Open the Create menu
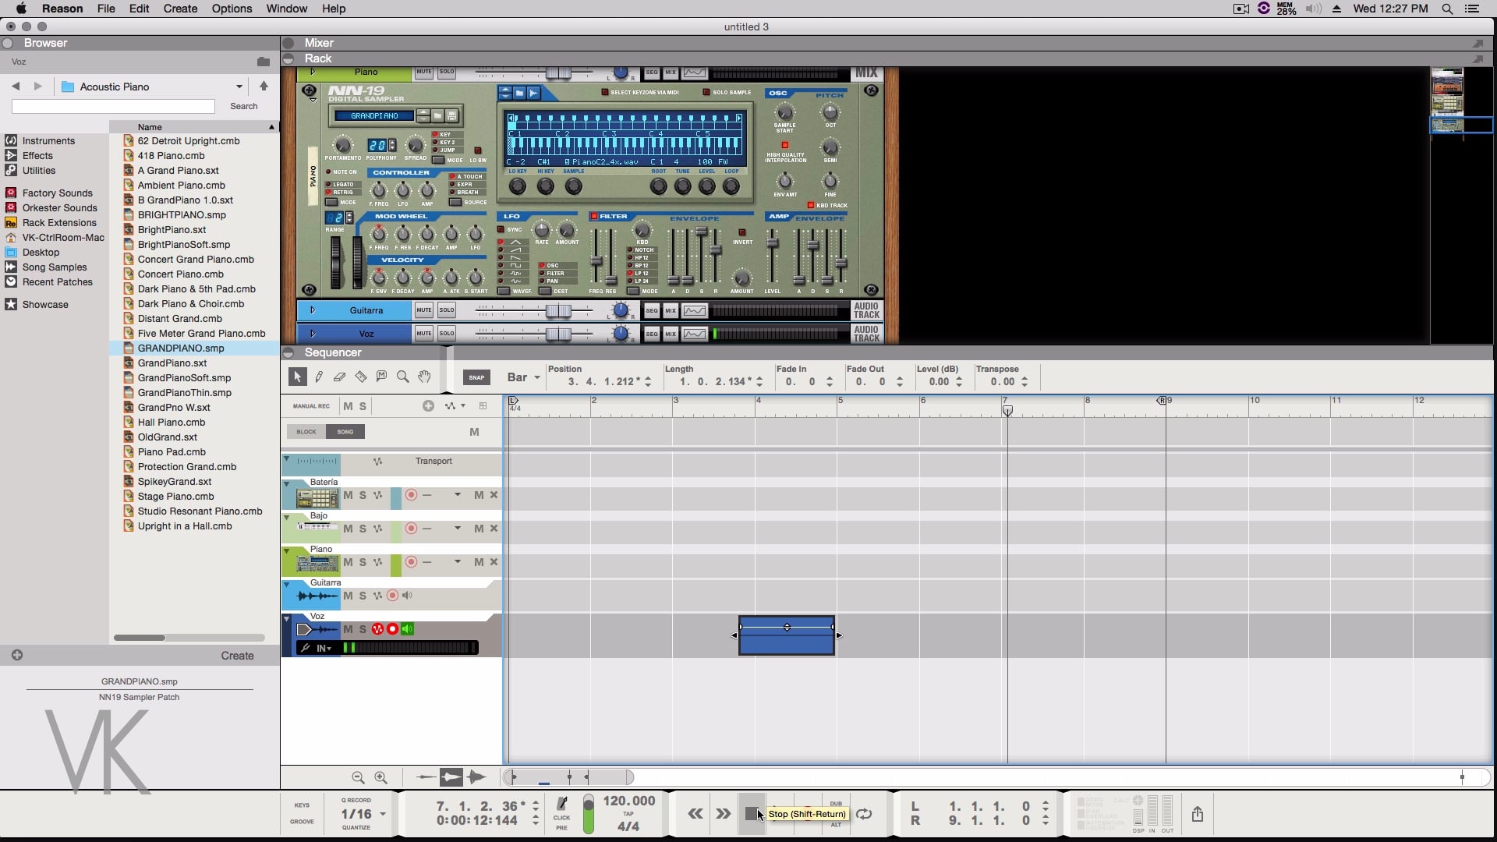 tap(180, 9)
